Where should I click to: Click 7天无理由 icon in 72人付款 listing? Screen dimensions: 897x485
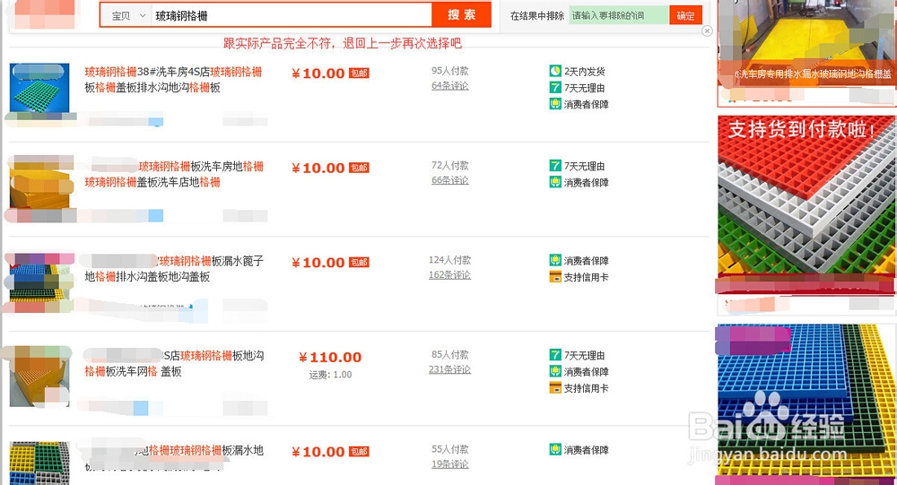555,166
